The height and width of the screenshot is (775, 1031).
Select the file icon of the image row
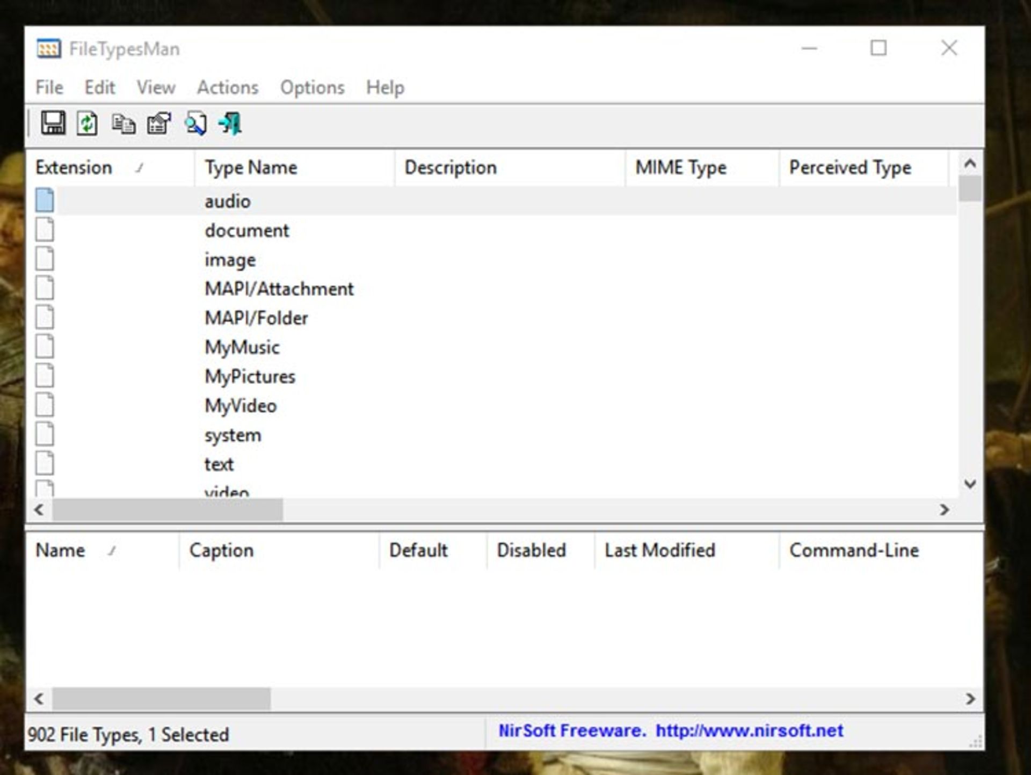(45, 259)
